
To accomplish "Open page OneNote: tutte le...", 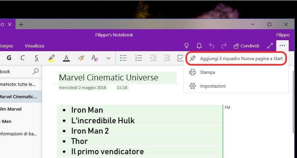I will 21,84.
